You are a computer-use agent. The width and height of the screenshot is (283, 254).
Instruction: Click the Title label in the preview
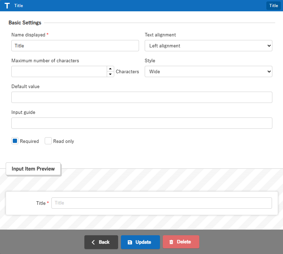41,203
